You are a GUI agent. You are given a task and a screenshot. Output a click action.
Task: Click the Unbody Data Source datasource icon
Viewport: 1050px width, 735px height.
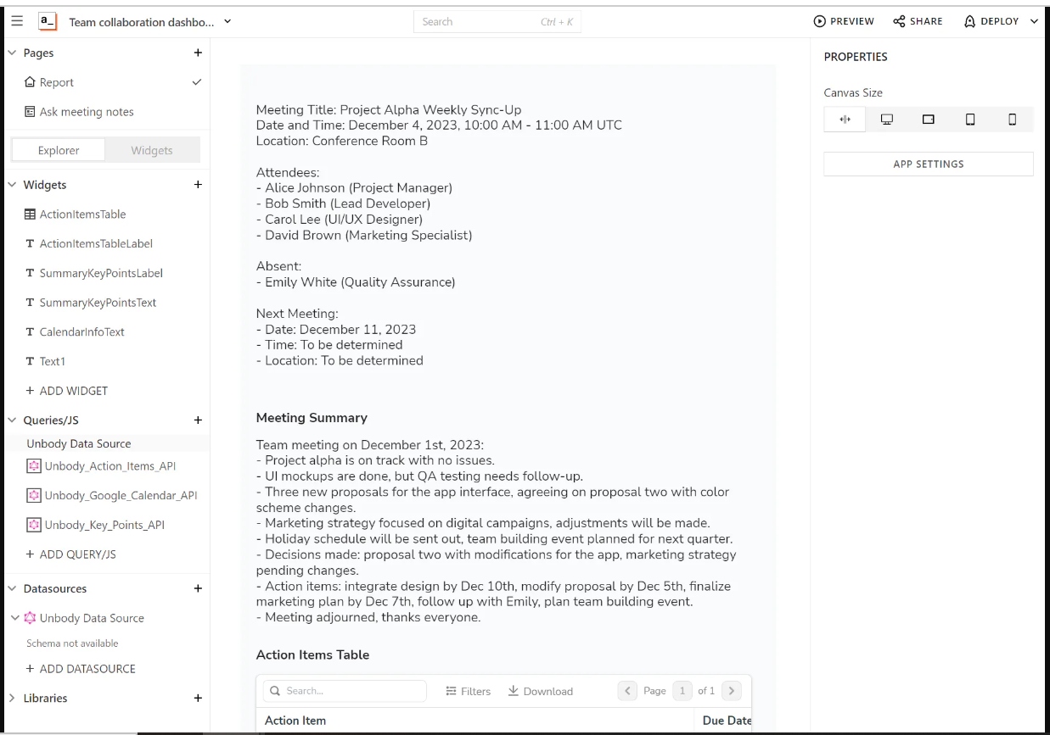point(30,618)
